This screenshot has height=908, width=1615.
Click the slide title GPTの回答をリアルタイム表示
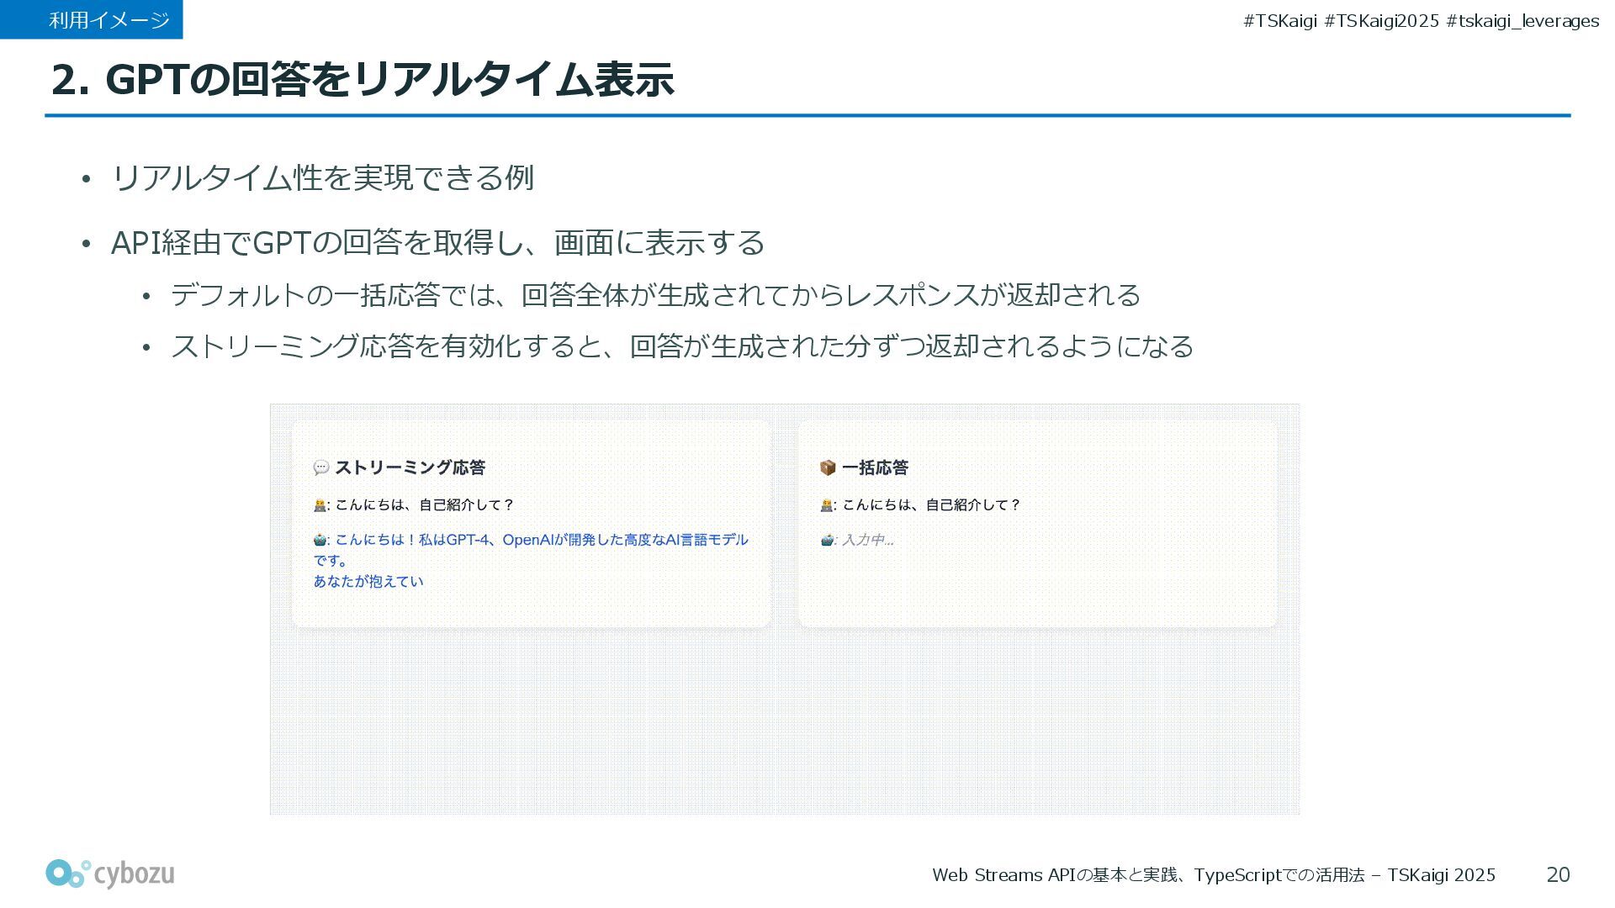tap(363, 80)
